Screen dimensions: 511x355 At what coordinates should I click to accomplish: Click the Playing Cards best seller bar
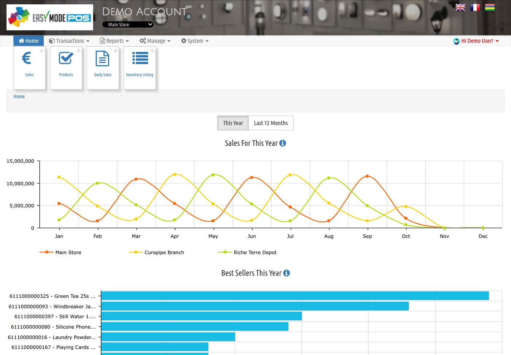point(155,347)
